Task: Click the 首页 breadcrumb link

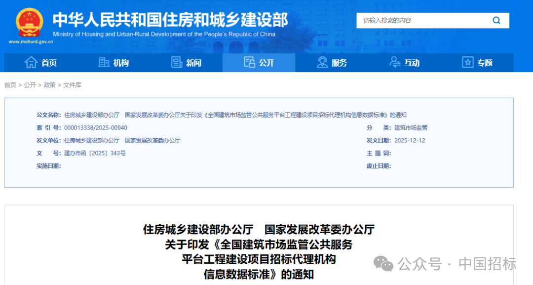Action: click(10, 85)
